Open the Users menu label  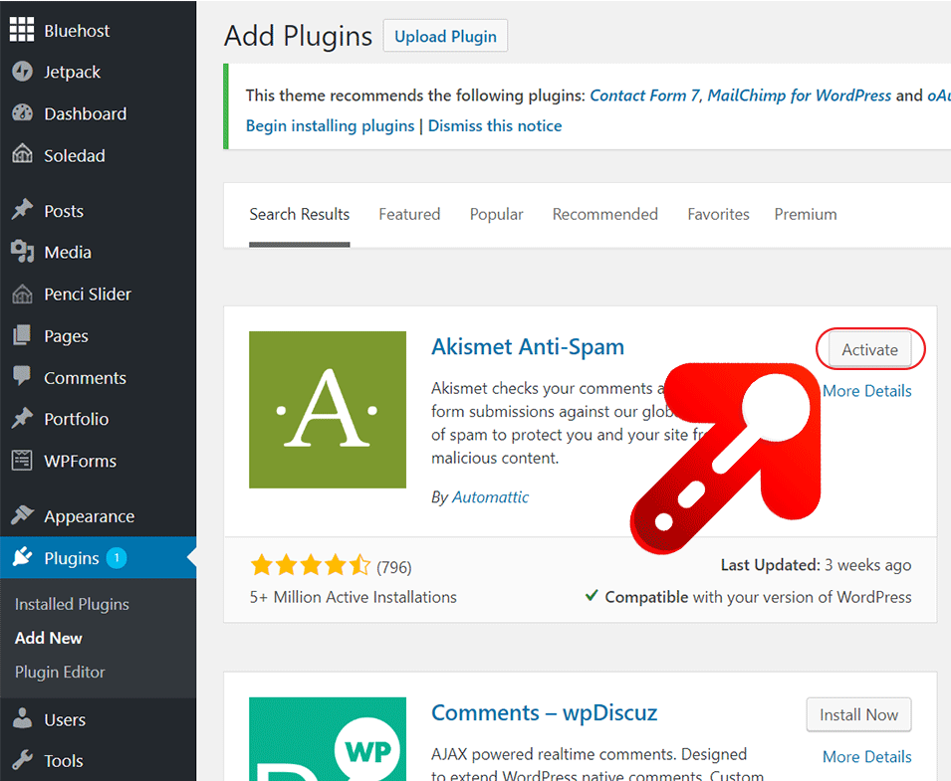(65, 719)
